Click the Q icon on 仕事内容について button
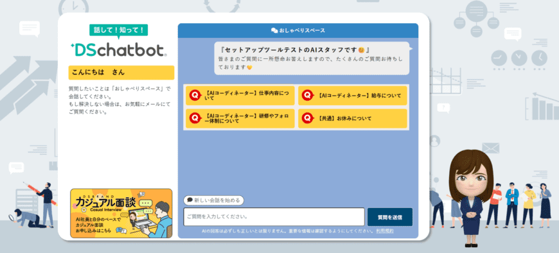 [195, 96]
